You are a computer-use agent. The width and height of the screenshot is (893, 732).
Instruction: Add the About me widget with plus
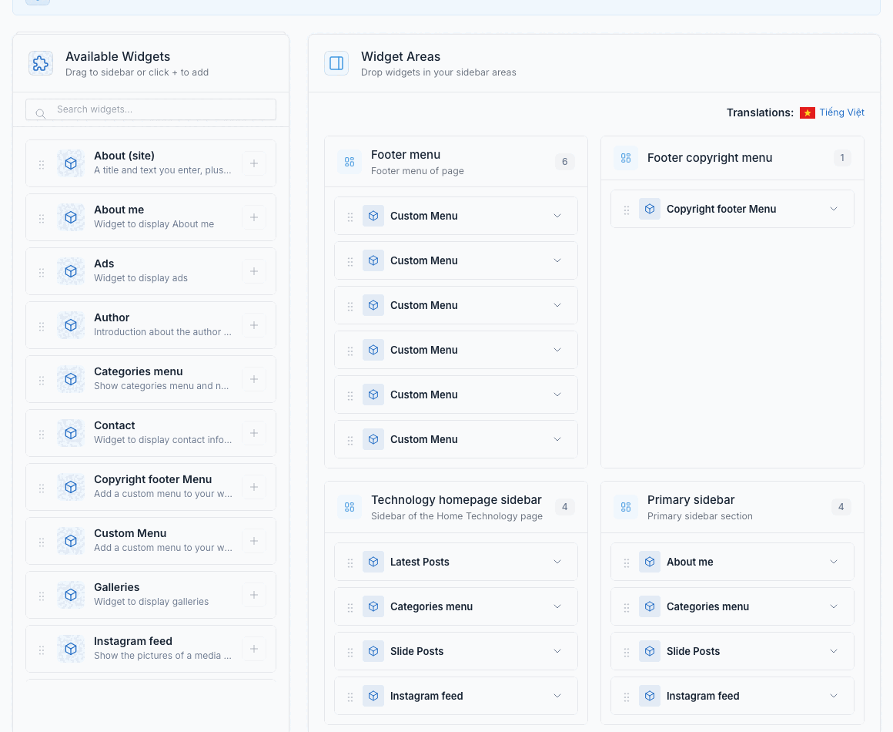[x=254, y=217]
